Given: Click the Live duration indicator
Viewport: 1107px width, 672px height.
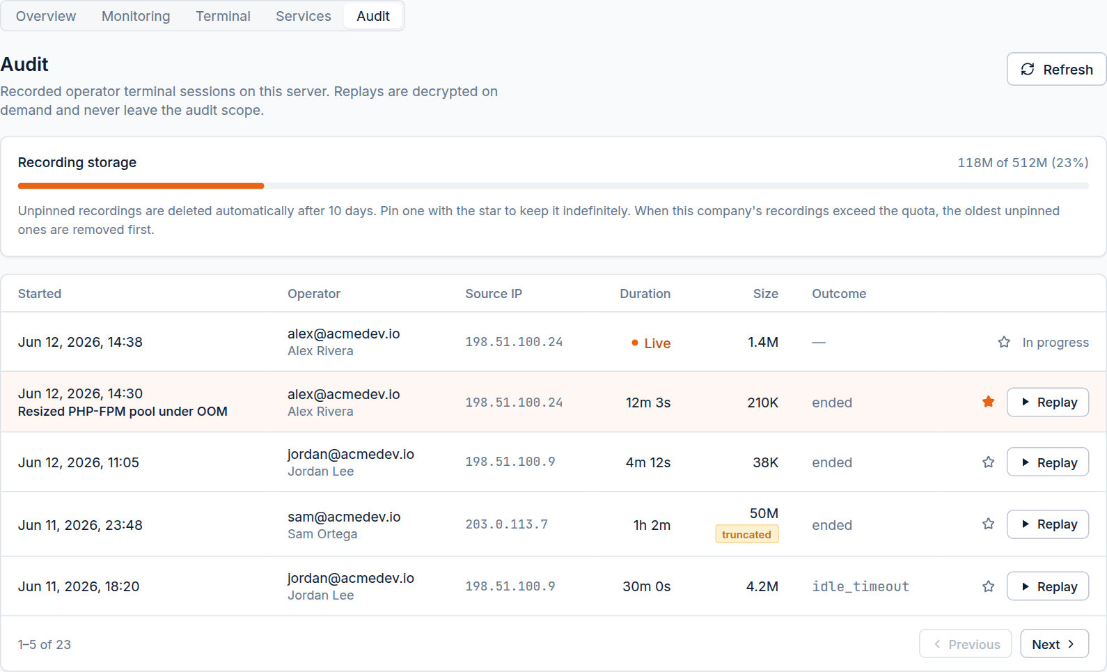Looking at the screenshot, I should 651,343.
